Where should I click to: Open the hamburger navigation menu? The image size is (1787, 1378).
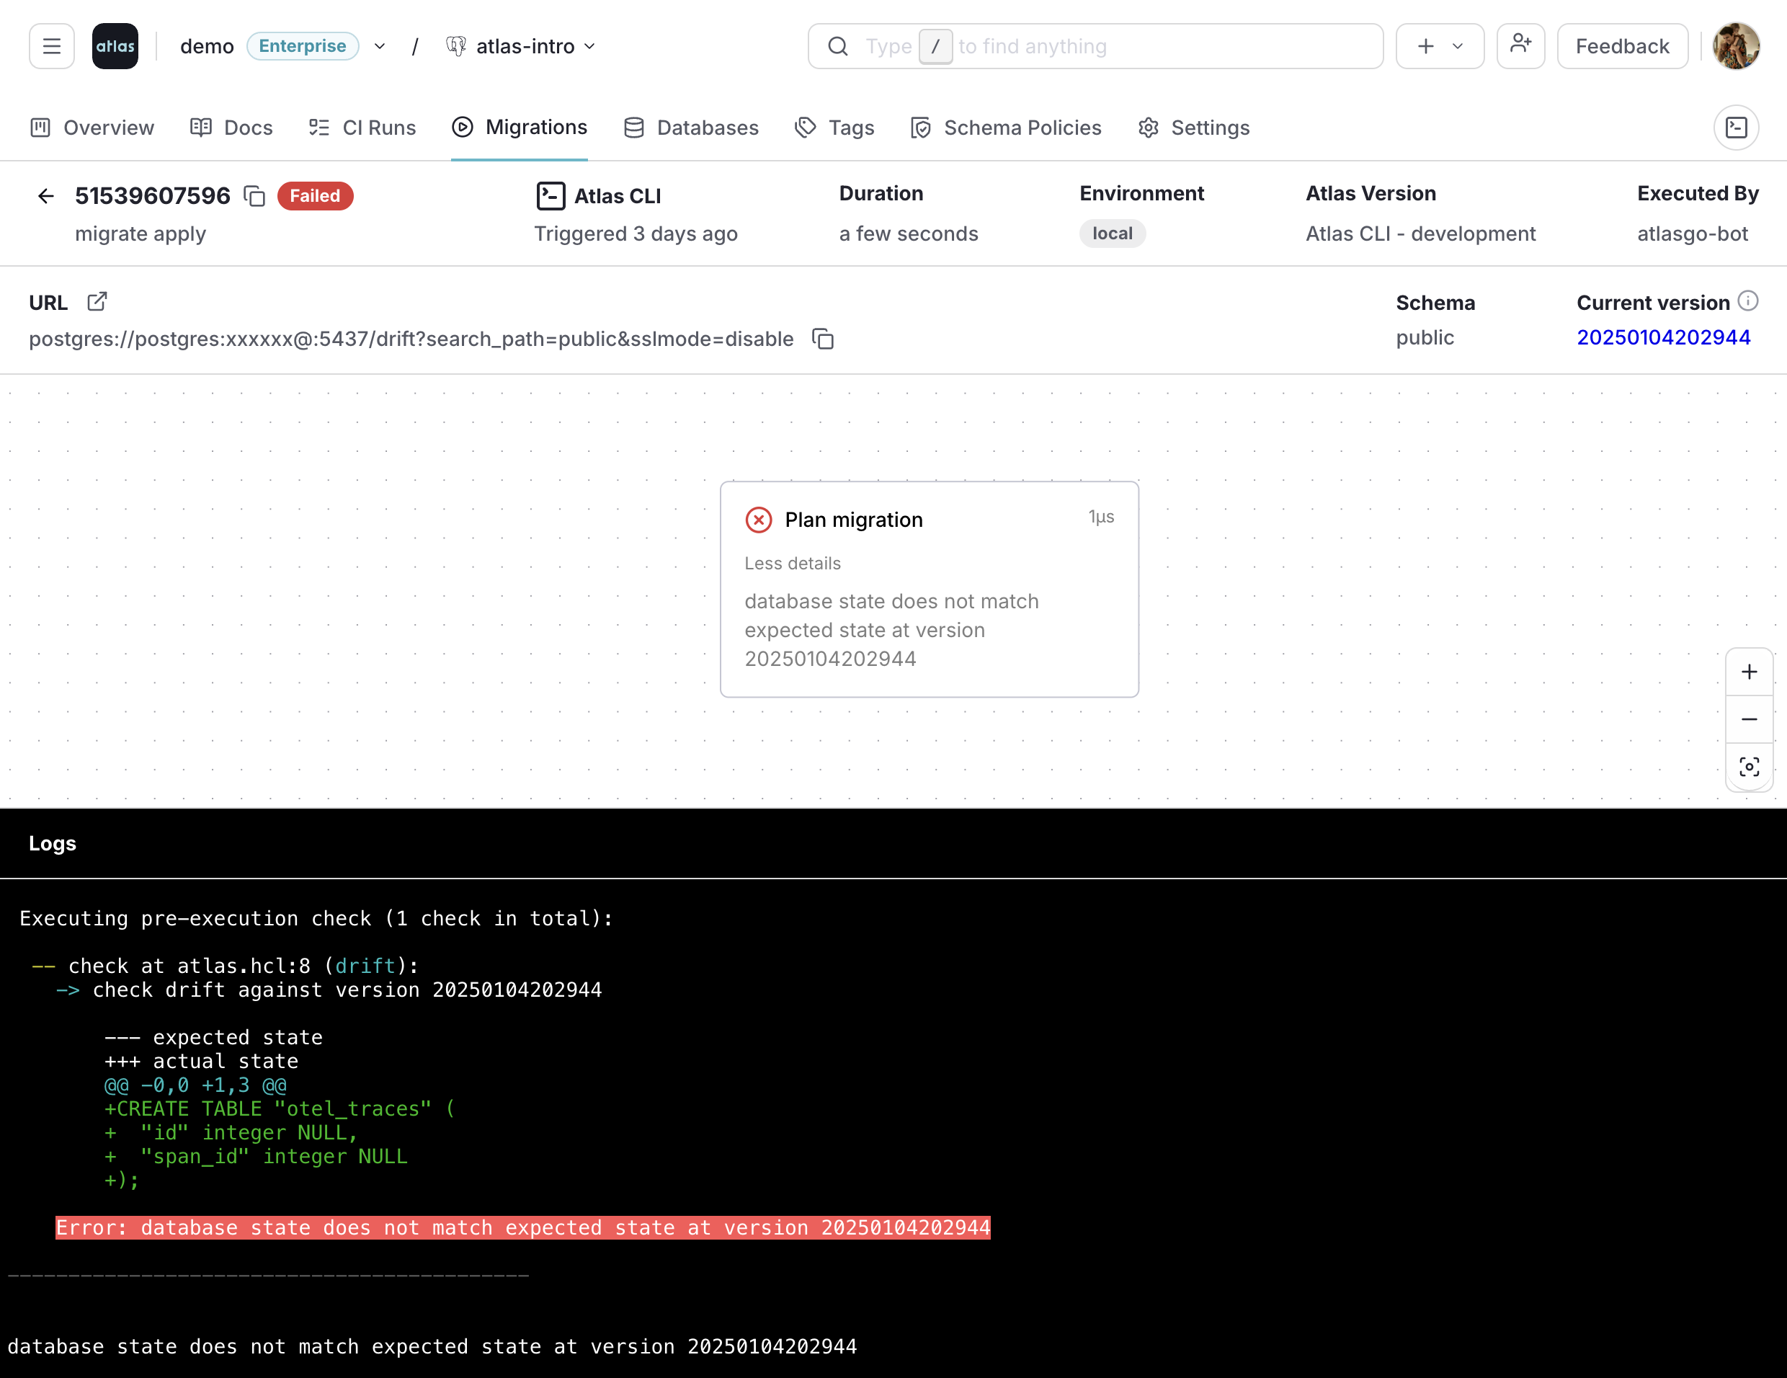[50, 46]
